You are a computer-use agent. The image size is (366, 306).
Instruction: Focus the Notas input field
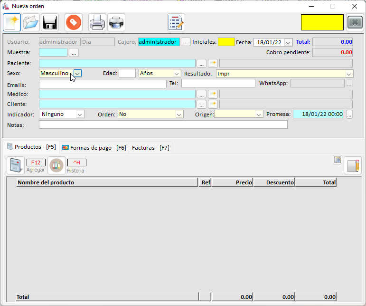[163, 124]
